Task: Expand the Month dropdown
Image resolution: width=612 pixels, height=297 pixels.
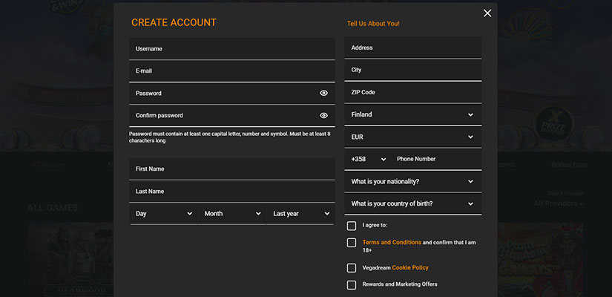Action: (x=231, y=214)
